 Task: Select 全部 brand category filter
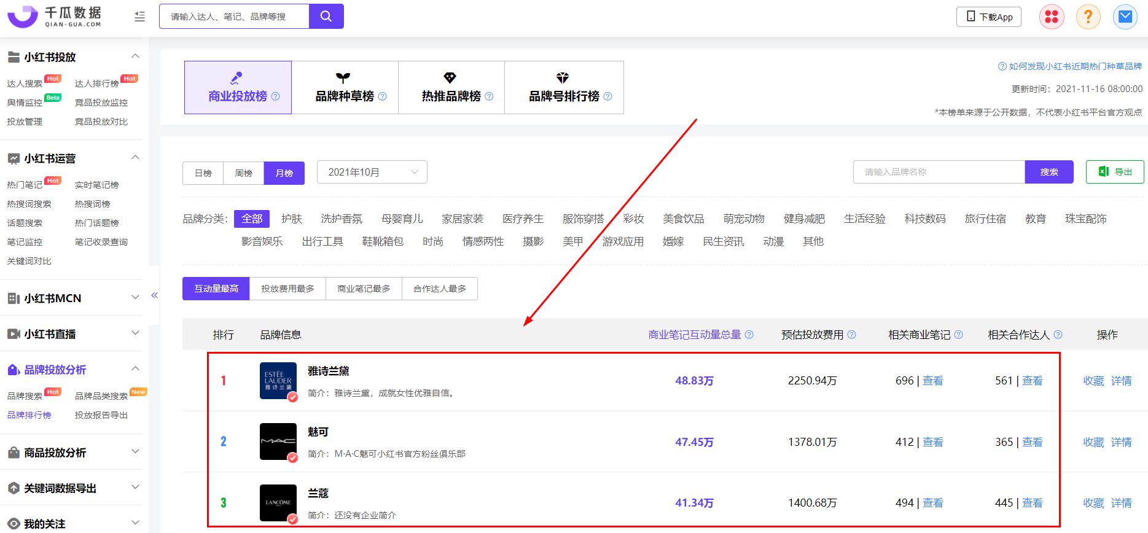[252, 219]
